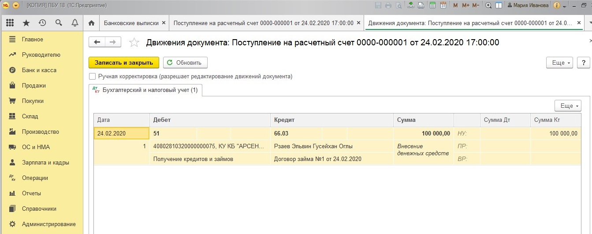Close the Банковские выписки tab
The height and width of the screenshot is (234, 592).
pos(164,23)
